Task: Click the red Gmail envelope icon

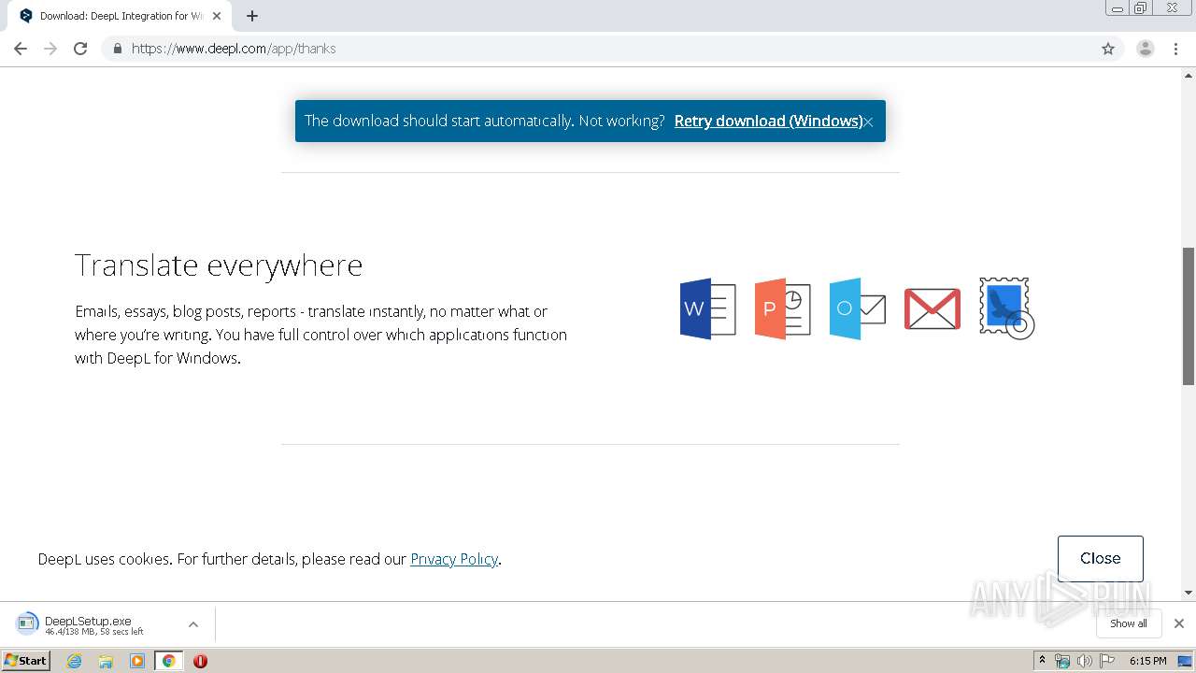Action: tap(932, 308)
